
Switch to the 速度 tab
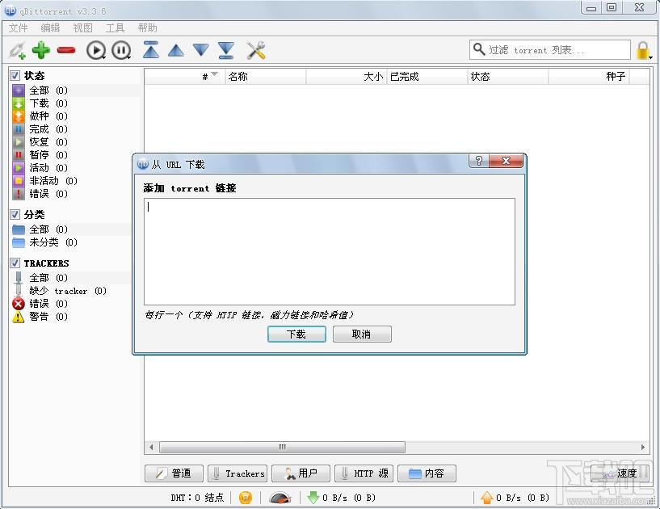click(620, 473)
